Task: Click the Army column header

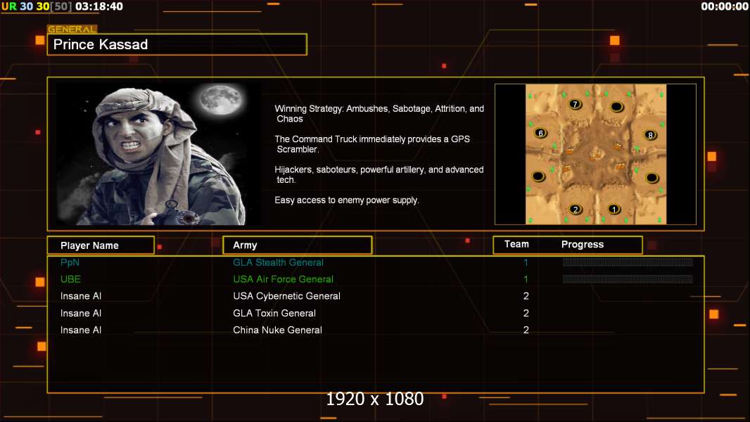Action: click(x=298, y=245)
